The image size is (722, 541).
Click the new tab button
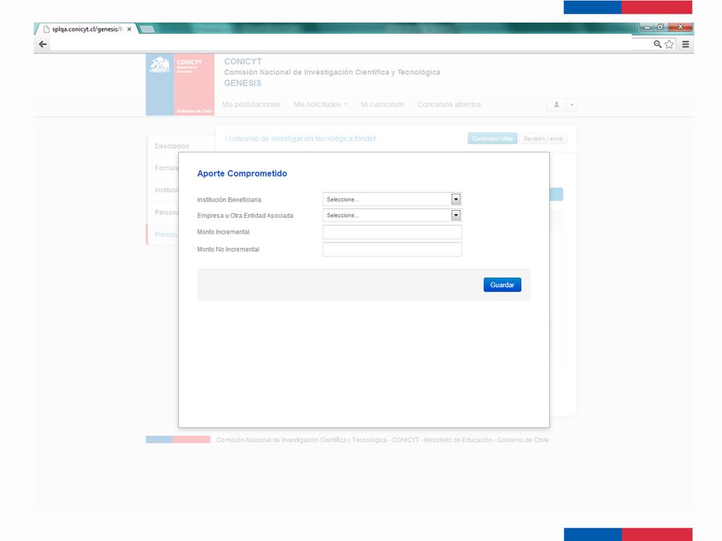click(x=147, y=29)
